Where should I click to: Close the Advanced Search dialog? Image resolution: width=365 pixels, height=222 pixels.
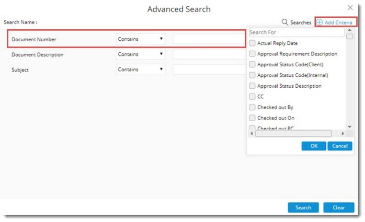[350, 8]
